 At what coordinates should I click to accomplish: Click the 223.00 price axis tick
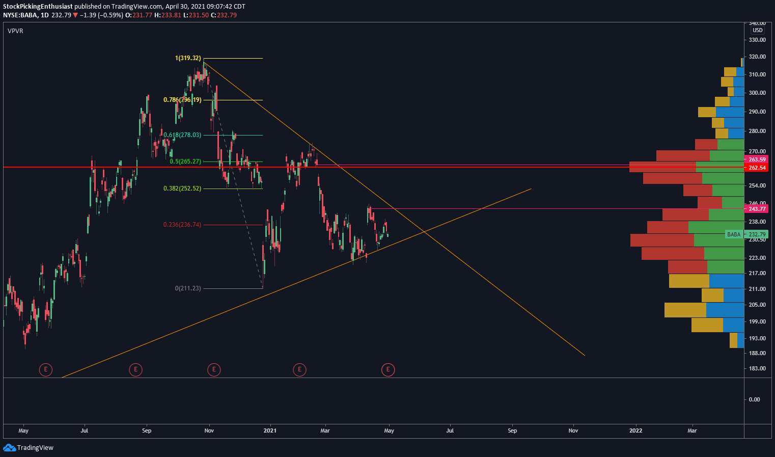pos(757,258)
